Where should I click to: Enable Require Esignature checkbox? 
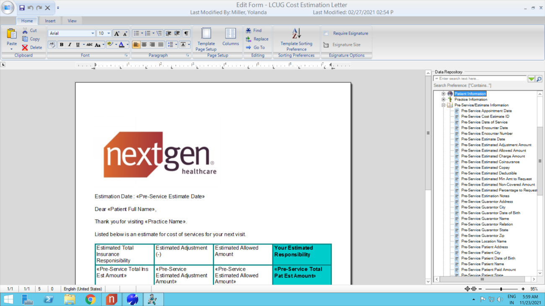tap(326, 33)
